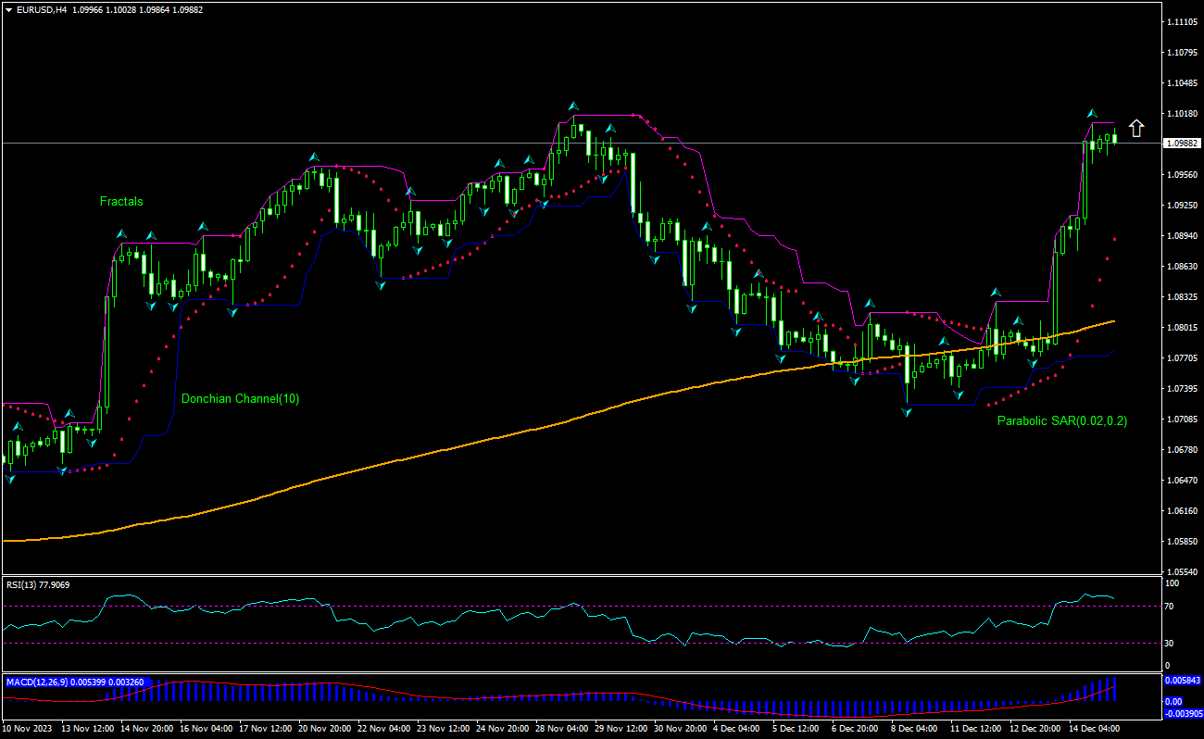
Task: Select the Fractals label on the chart
Action: click(121, 201)
